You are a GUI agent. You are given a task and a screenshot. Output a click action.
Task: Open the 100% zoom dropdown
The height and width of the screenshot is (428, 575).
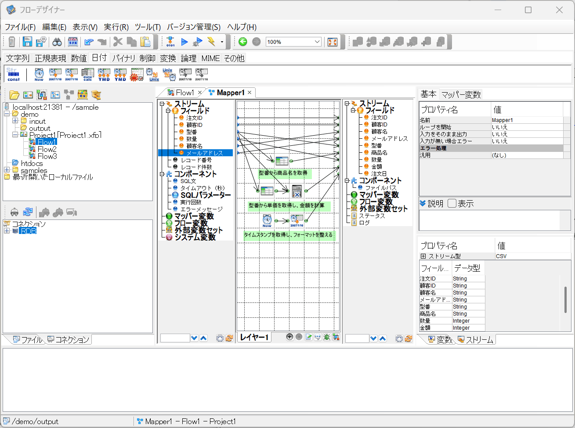(x=318, y=42)
